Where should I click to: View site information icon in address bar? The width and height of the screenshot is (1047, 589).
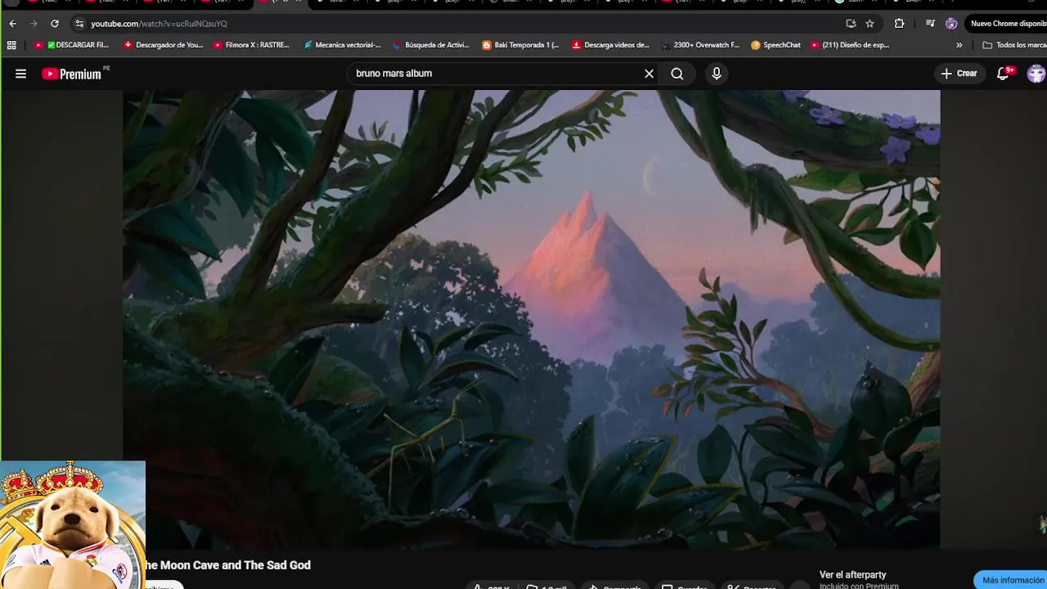click(x=79, y=24)
